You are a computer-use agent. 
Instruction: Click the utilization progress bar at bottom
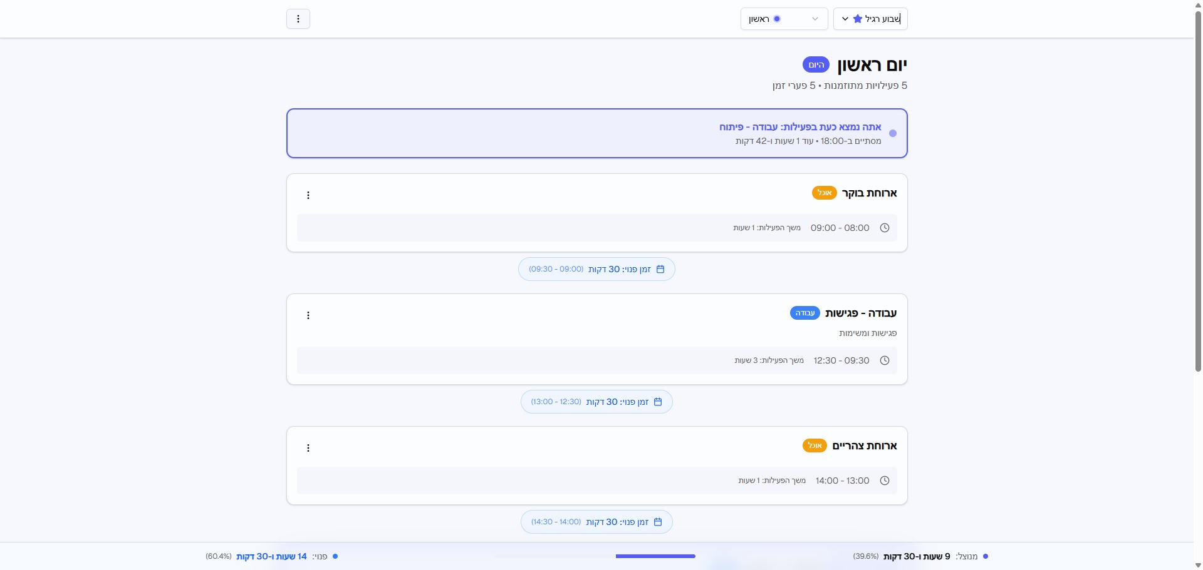click(595, 556)
